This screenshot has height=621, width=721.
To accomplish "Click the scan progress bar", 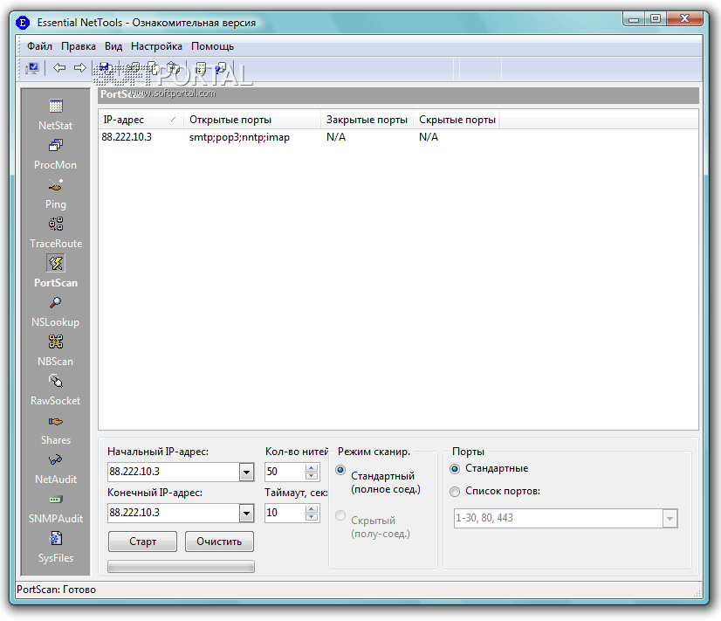I will coord(181,567).
